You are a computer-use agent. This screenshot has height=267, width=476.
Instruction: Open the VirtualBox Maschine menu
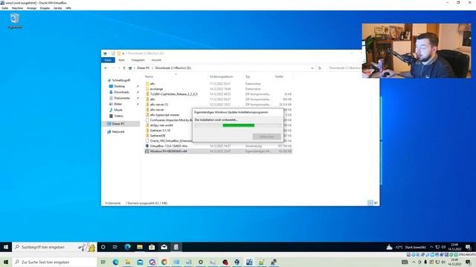(x=17, y=8)
